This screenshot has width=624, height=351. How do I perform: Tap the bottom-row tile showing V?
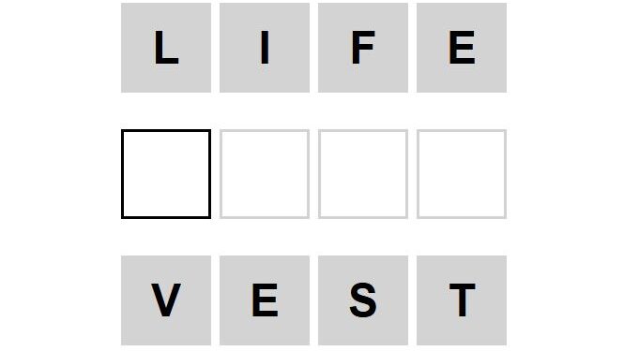166,300
